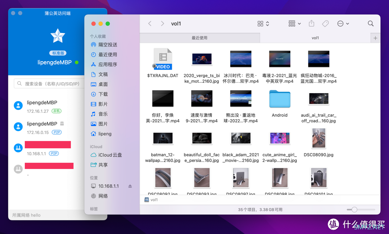Select lipengdeMBP 172.16.1.27 device
Screen dimensions: 389x234
pyautogui.click(x=46, y=106)
